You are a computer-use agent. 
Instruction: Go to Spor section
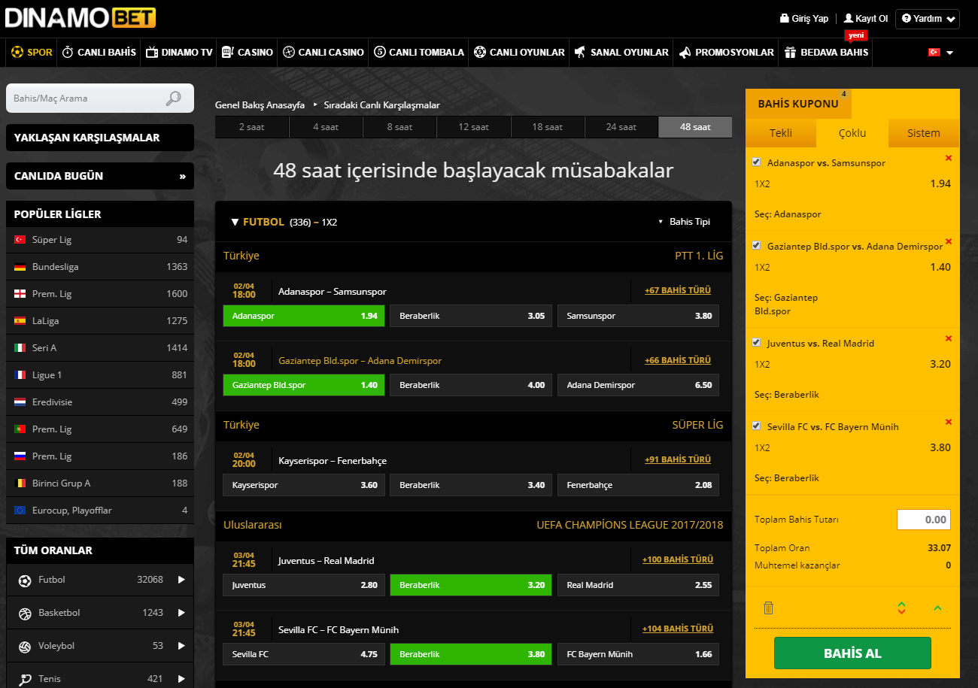32,53
